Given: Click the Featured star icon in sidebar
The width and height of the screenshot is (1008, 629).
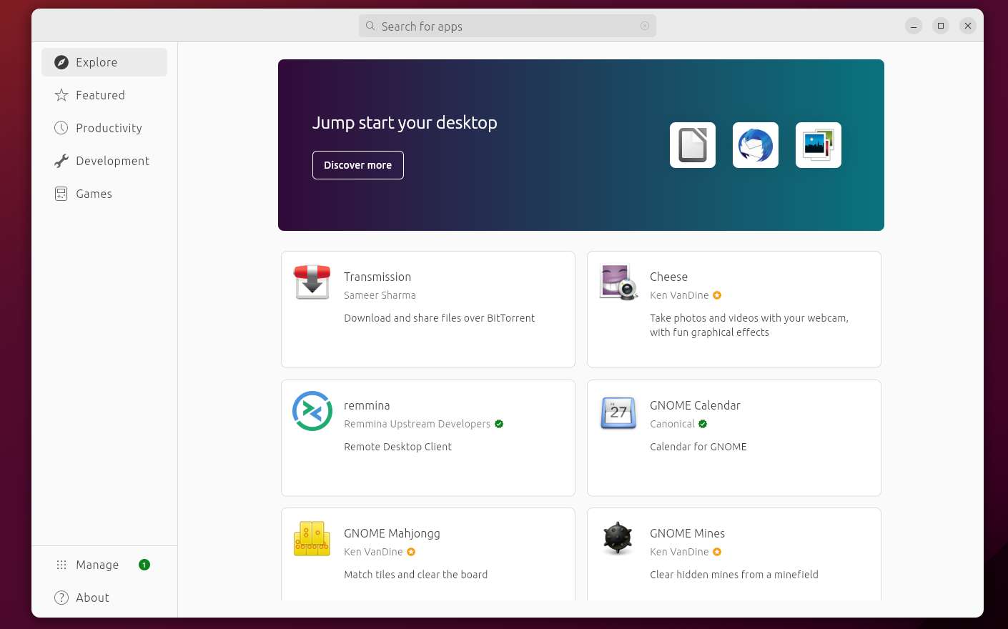Looking at the screenshot, I should point(61,95).
